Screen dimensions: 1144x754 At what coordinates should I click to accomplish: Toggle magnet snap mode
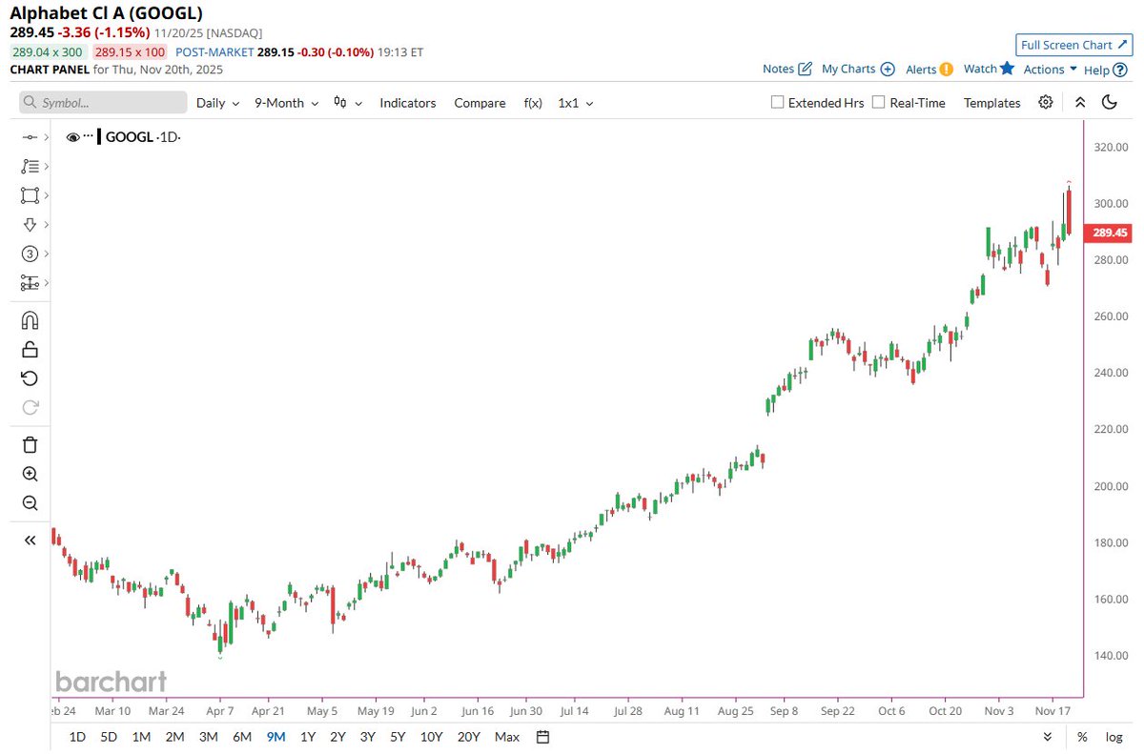click(30, 320)
